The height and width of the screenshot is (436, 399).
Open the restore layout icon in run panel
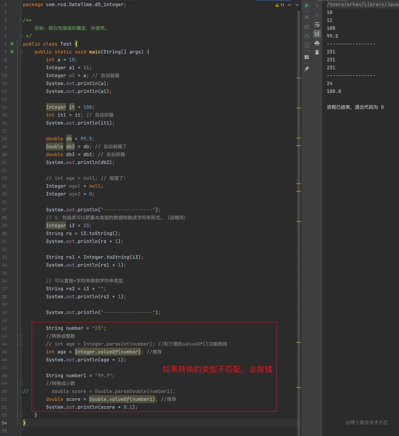(307, 57)
